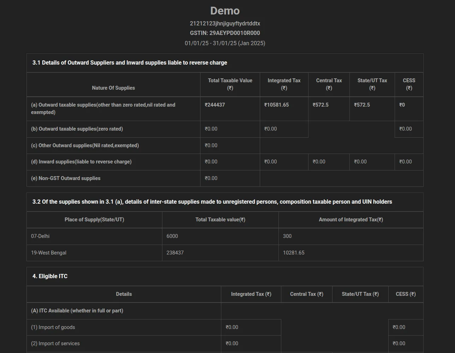Click row (e) Total Taxable Value ₹0.00
455x353 pixels.
(x=211, y=178)
